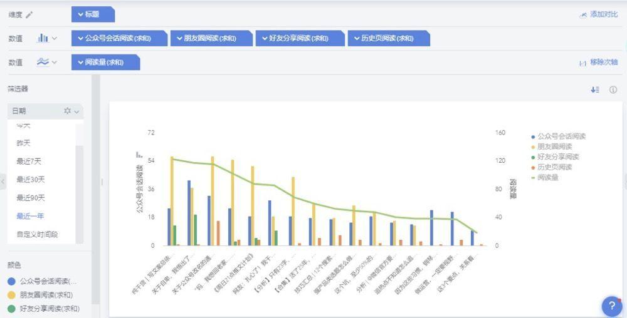Toggle 历史页阅读 legend series
Image resolution: width=627 pixels, height=318 pixels.
coord(551,167)
